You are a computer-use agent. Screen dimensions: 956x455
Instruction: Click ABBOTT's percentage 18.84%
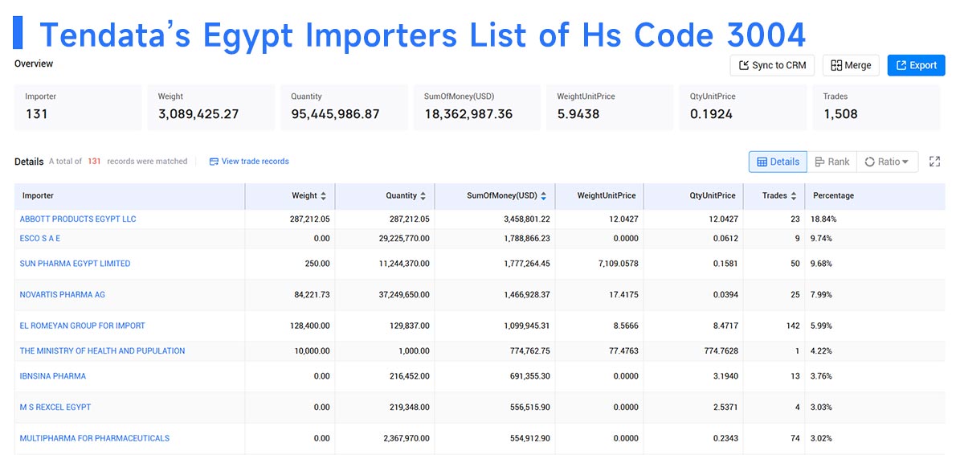(824, 219)
